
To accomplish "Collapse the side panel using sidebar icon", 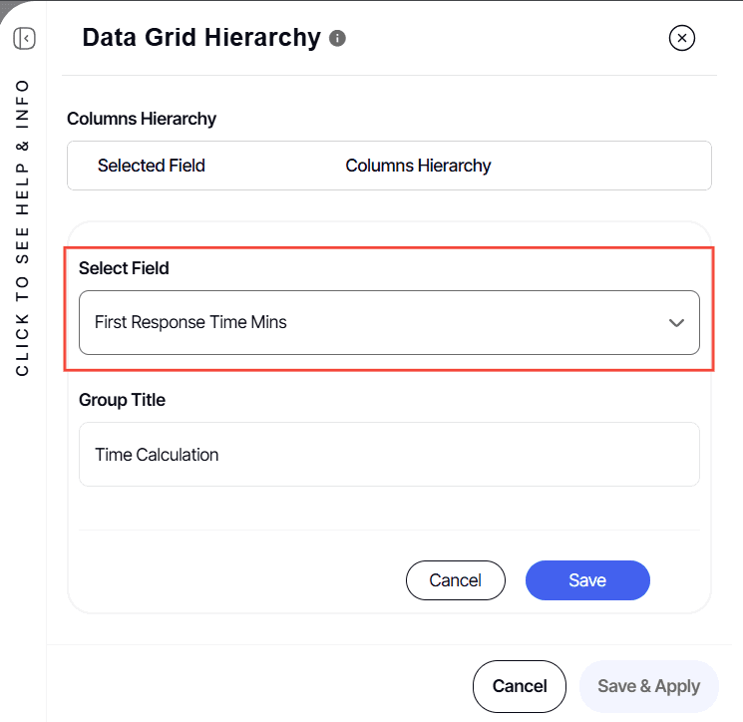I will [24, 38].
